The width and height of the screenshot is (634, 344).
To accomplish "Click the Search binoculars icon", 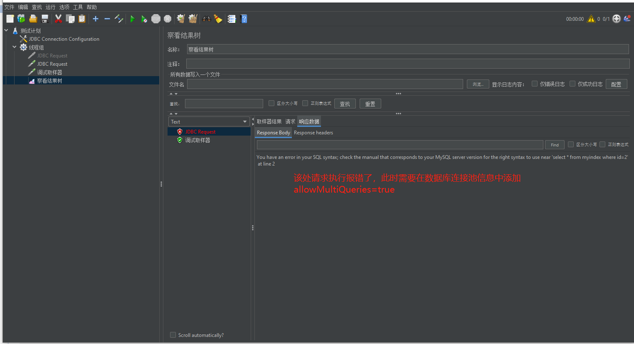I will pyautogui.click(x=207, y=19).
